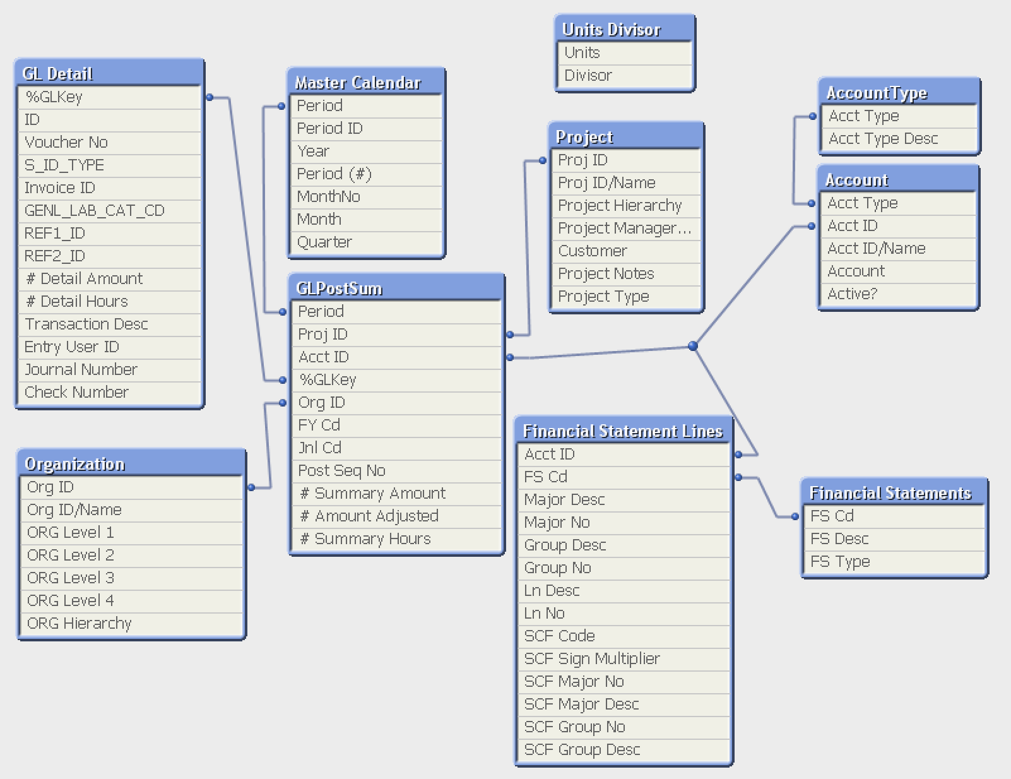Click the Journal Number field

109,370
